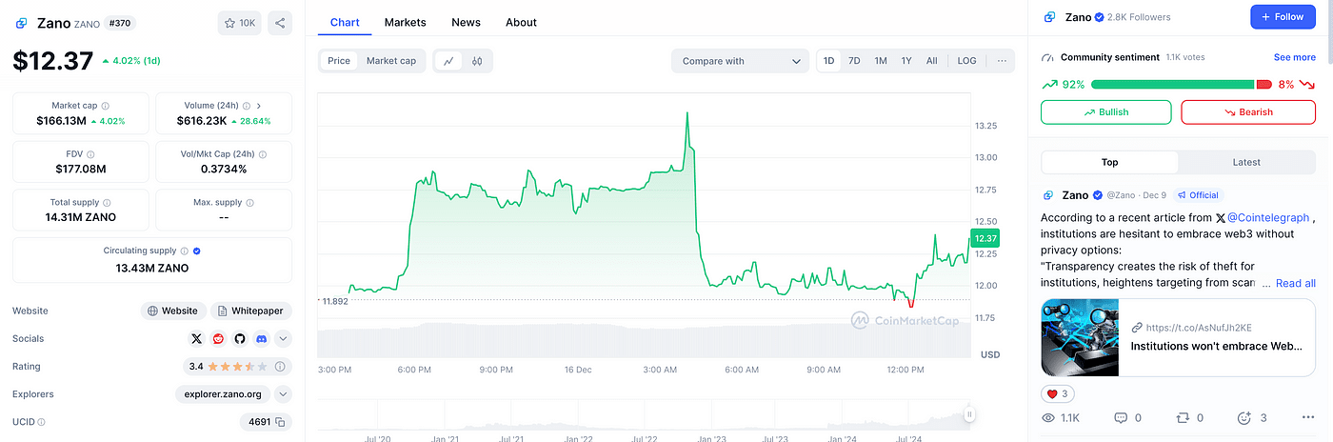Screen dimensions: 1333x442
Task: Vote Bullish on community sentiment
Action: pyautogui.click(x=1105, y=112)
